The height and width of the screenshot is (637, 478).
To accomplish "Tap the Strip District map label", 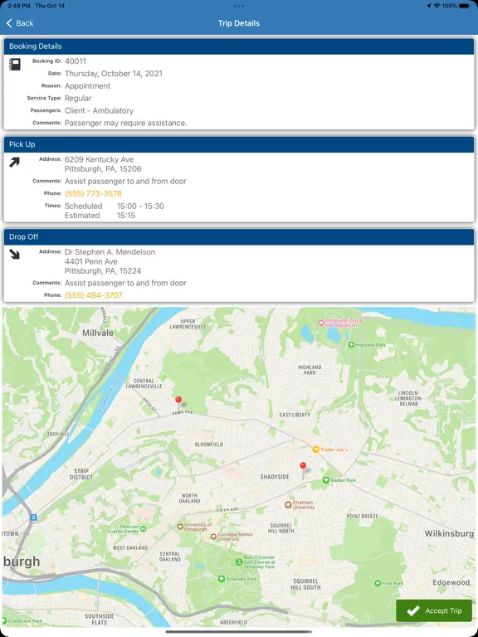I will [81, 474].
